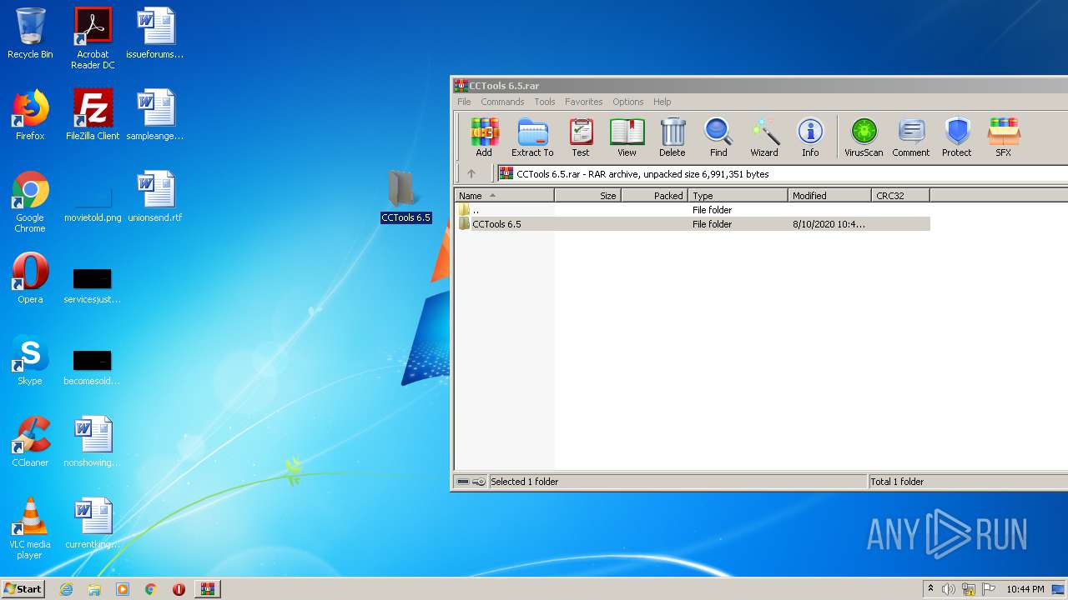This screenshot has width=1068, height=600.
Task: Select FileZilla Client desktop icon
Action: (x=93, y=115)
